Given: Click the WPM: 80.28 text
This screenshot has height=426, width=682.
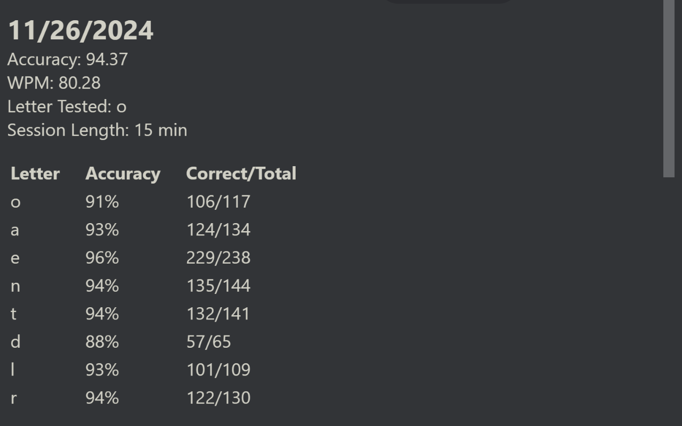Looking at the screenshot, I should [x=54, y=83].
